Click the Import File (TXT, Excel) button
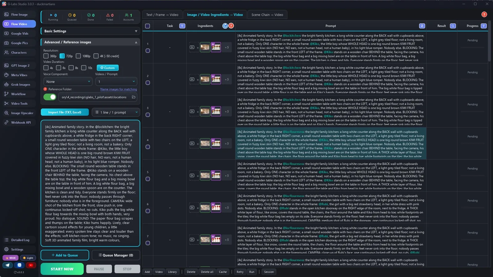 (65, 112)
